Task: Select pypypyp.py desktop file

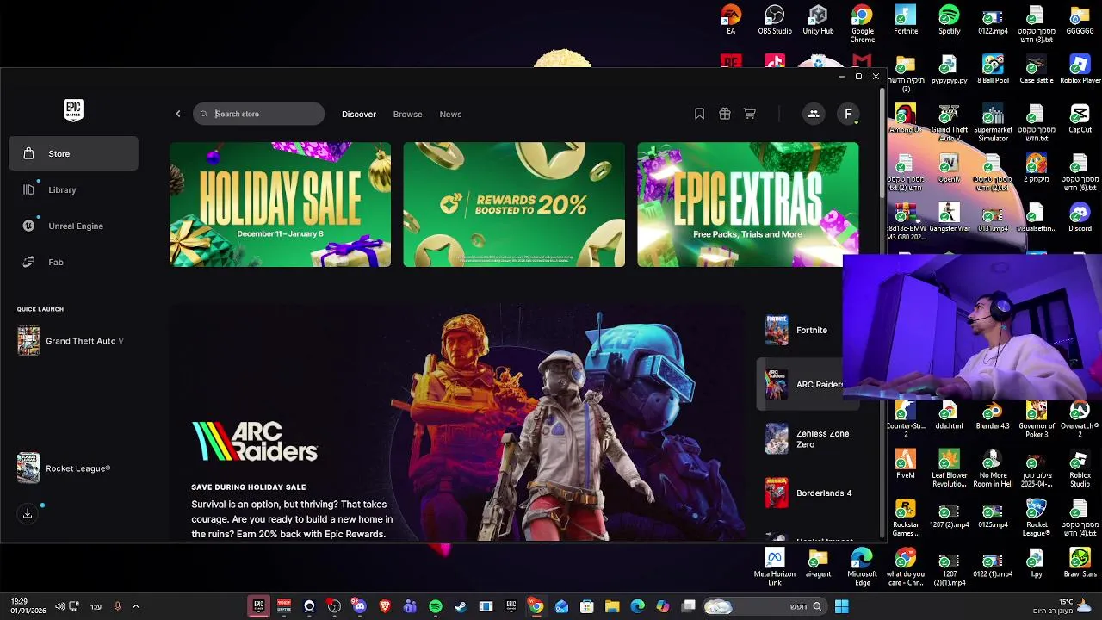Action: pos(949,70)
